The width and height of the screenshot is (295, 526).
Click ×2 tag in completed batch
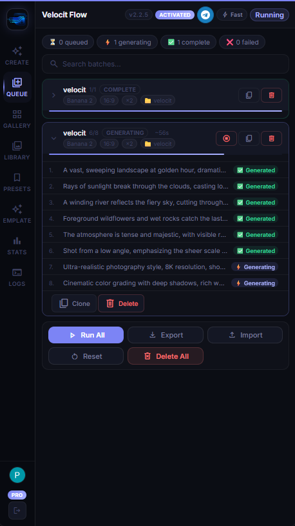coord(129,101)
